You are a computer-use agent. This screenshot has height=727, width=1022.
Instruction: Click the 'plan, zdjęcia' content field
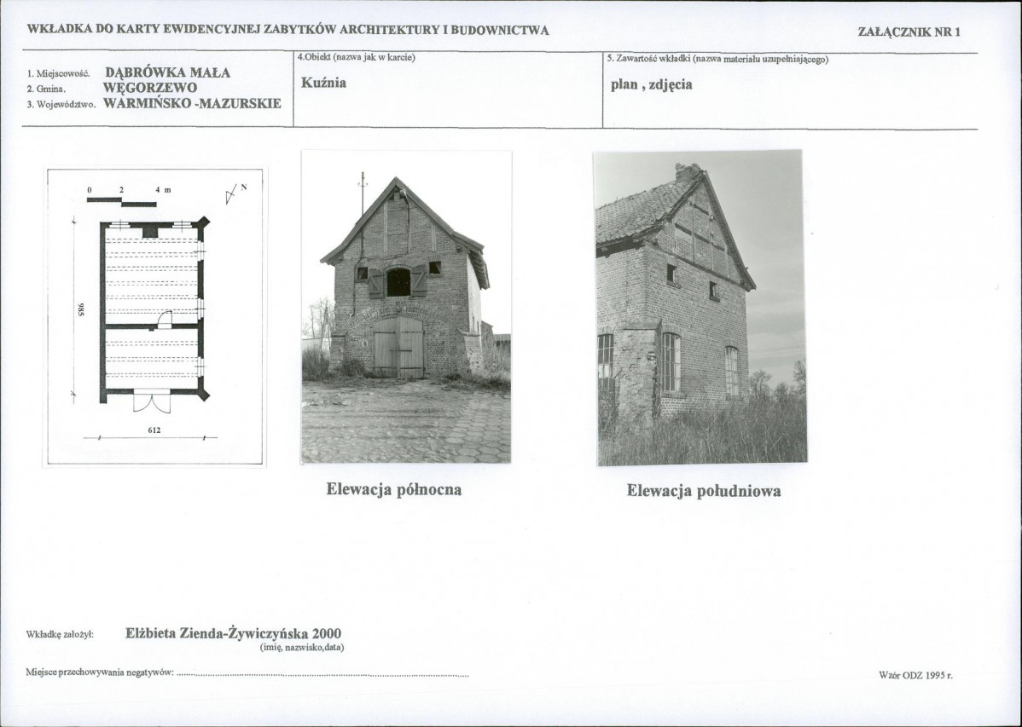click(x=651, y=84)
